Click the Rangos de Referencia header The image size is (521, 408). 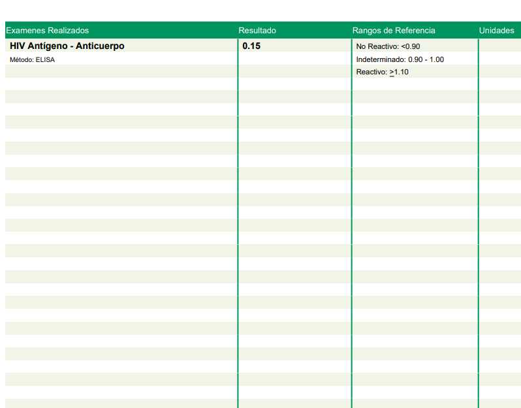pos(394,31)
